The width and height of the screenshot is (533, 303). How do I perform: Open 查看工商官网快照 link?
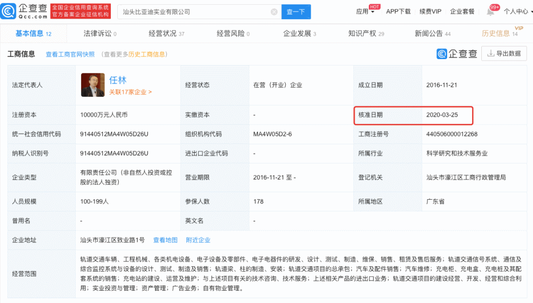pos(70,54)
